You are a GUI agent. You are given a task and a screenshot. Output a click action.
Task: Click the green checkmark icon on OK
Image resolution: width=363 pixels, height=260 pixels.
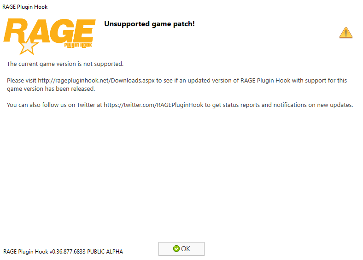pyautogui.click(x=176, y=248)
